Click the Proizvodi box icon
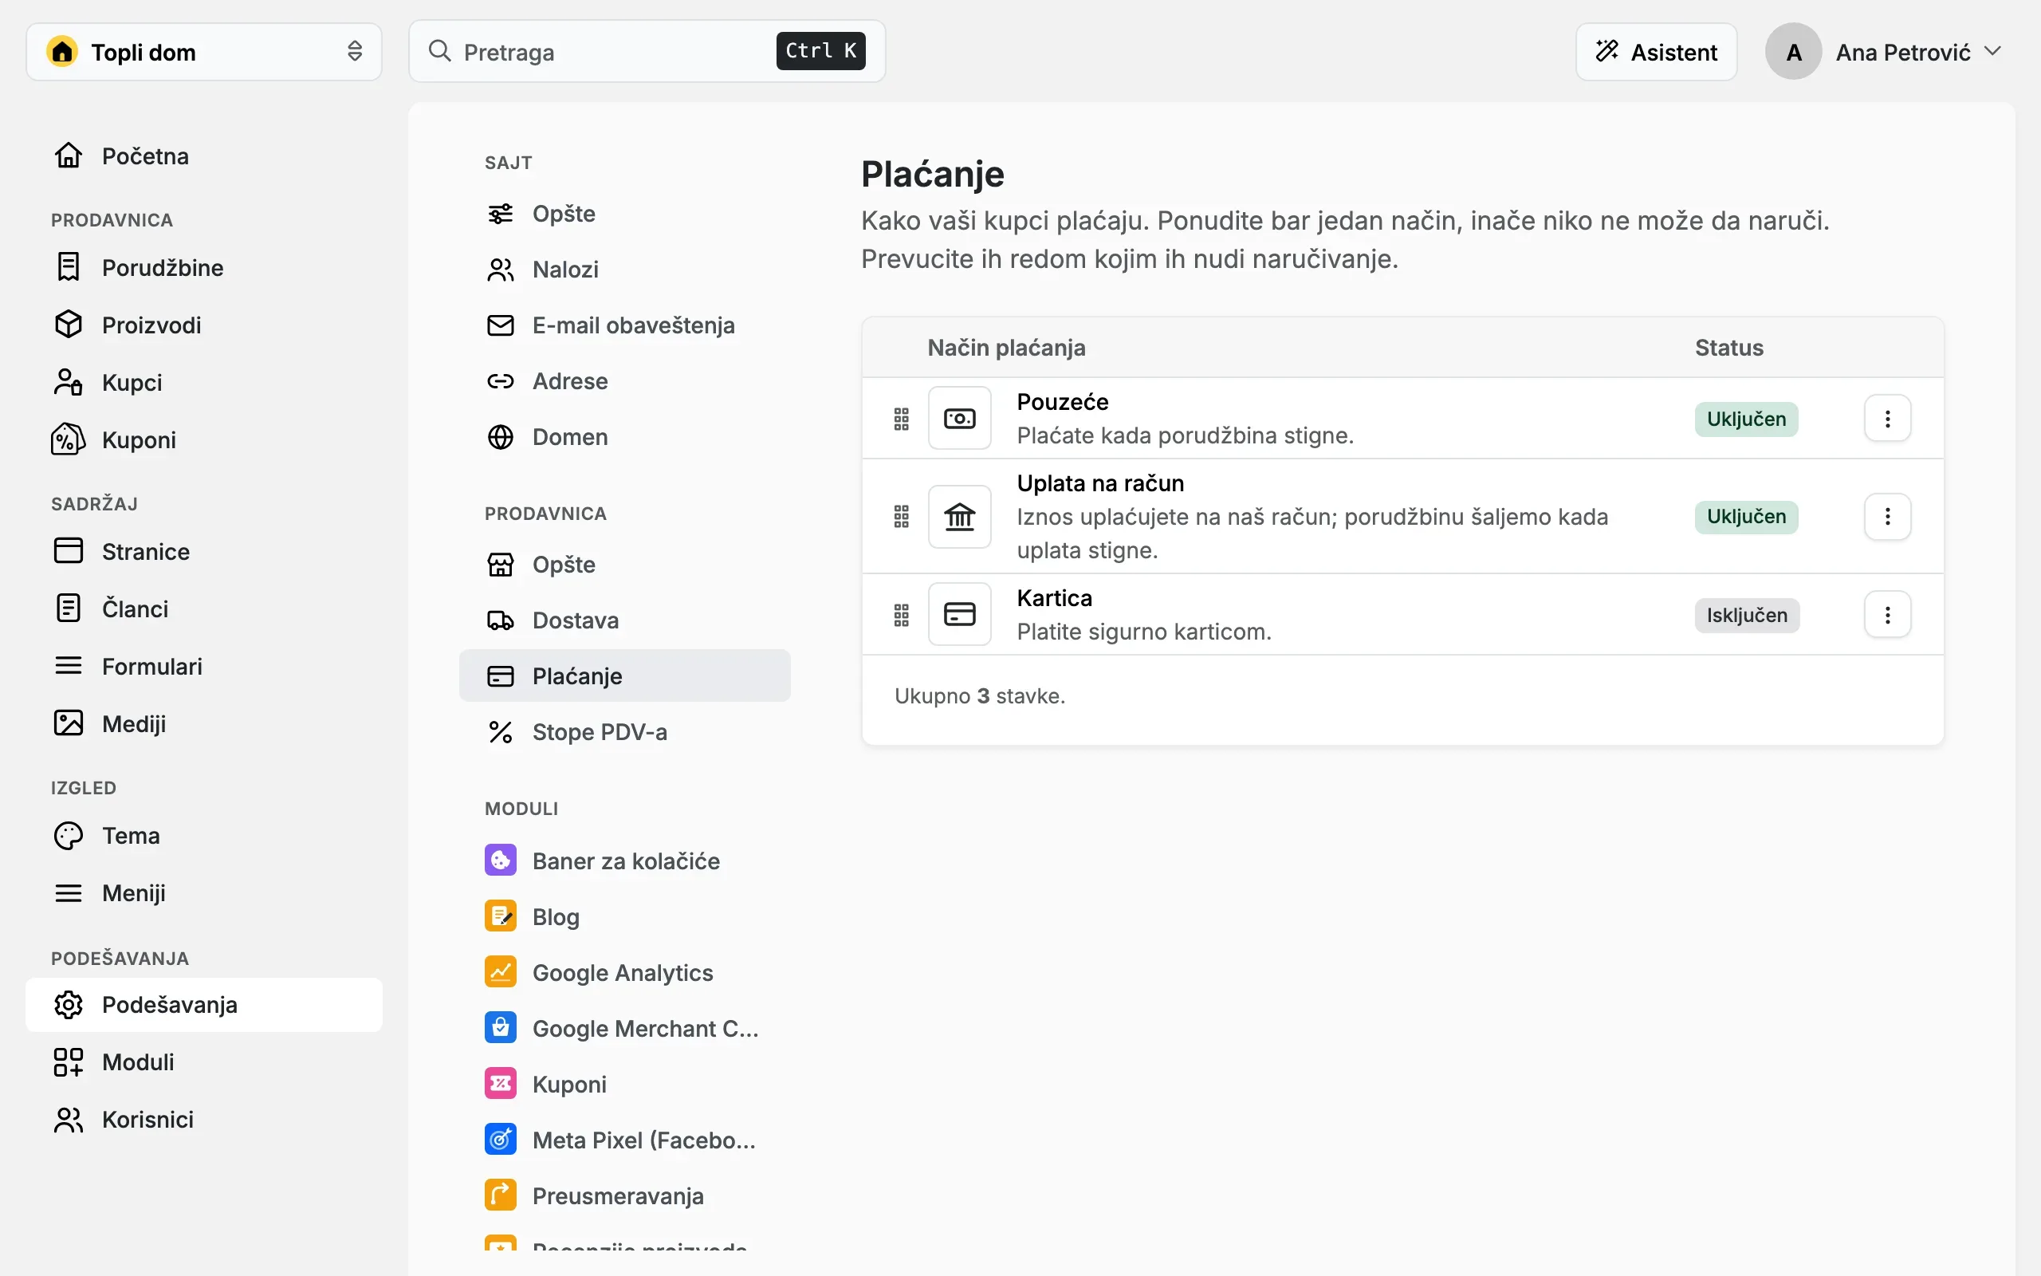 [x=69, y=325]
